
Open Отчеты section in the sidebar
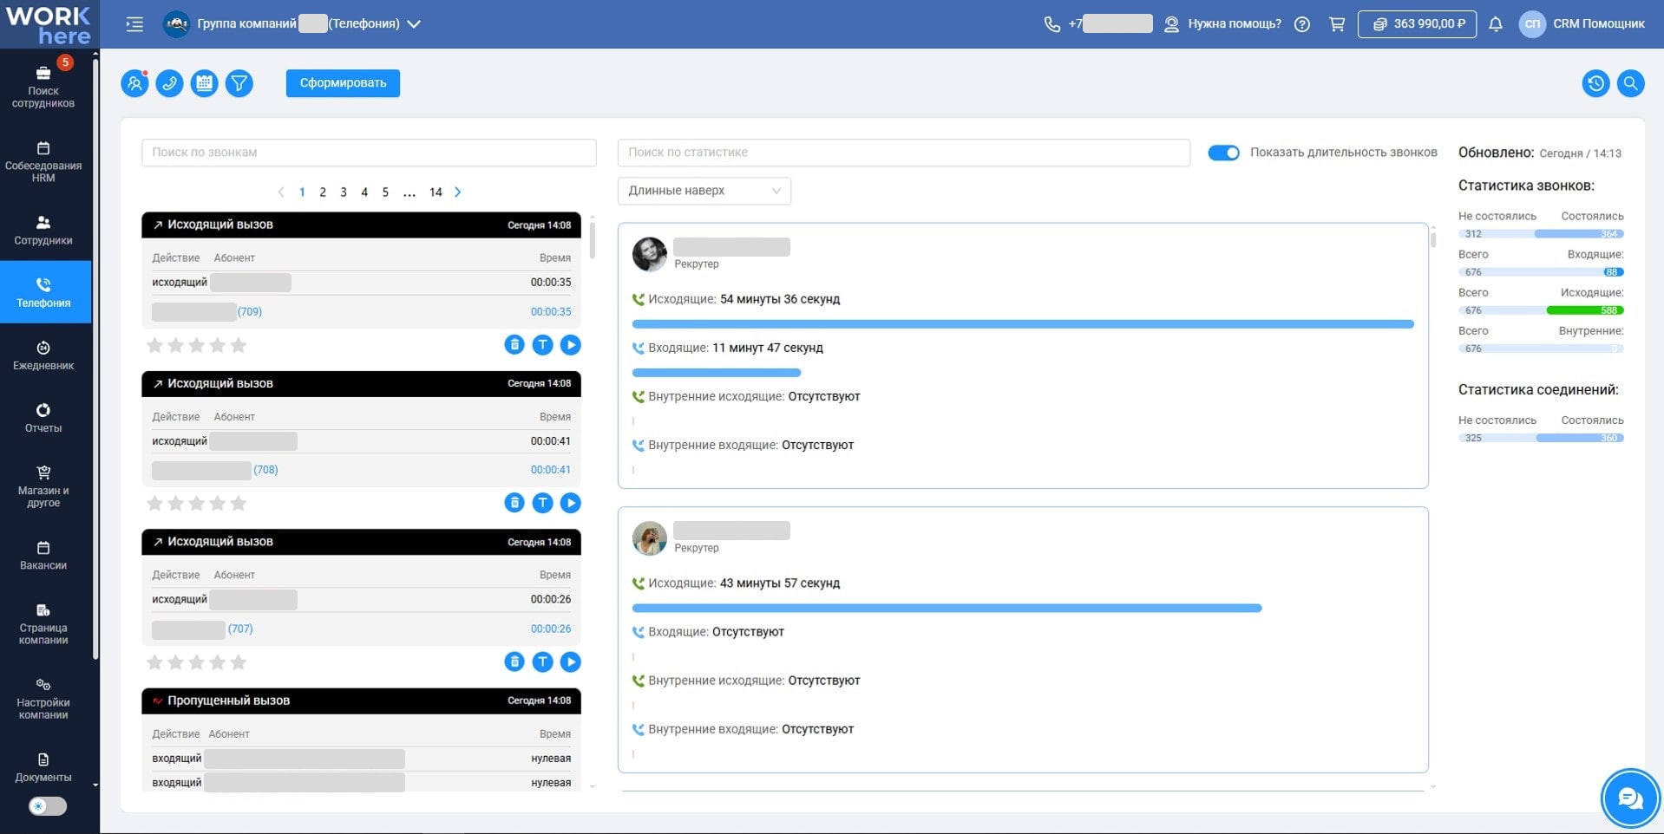(43, 417)
